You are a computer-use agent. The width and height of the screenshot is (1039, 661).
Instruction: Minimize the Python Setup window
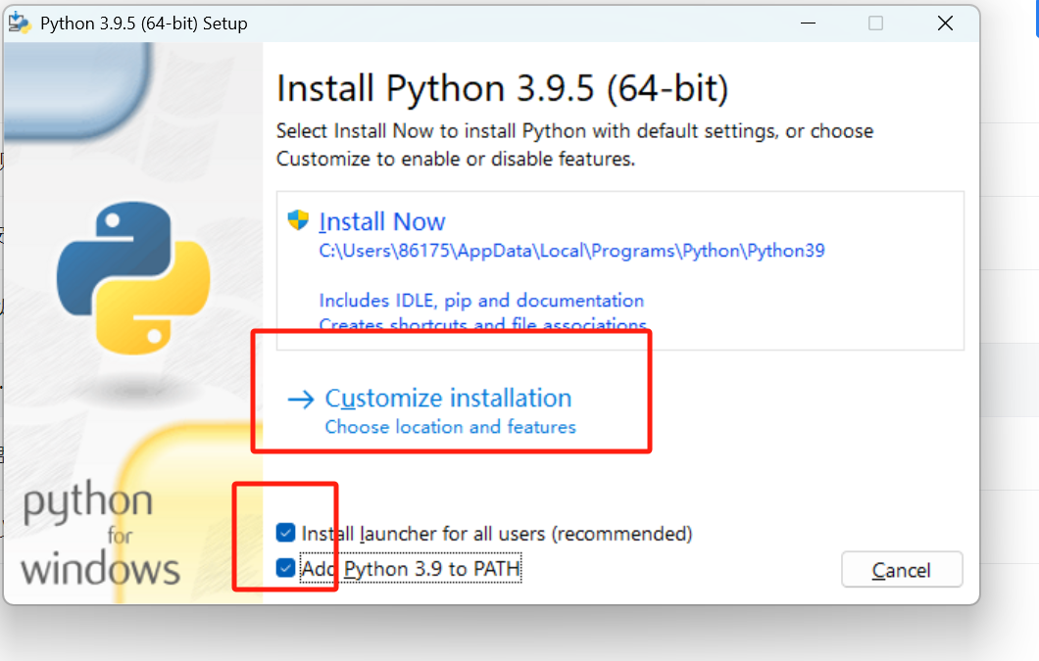click(808, 24)
